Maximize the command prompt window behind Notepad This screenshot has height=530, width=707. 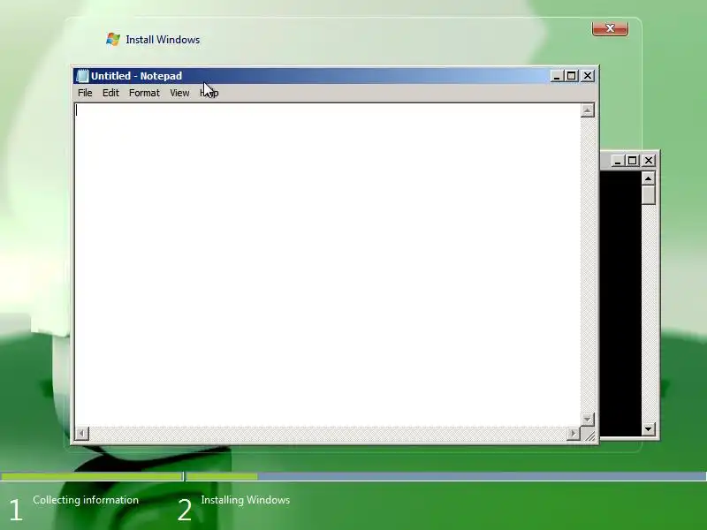point(633,161)
